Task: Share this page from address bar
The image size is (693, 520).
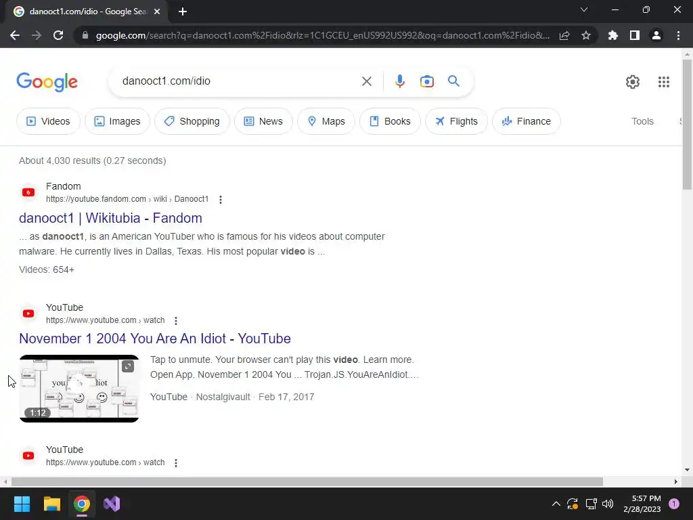Action: [x=564, y=35]
